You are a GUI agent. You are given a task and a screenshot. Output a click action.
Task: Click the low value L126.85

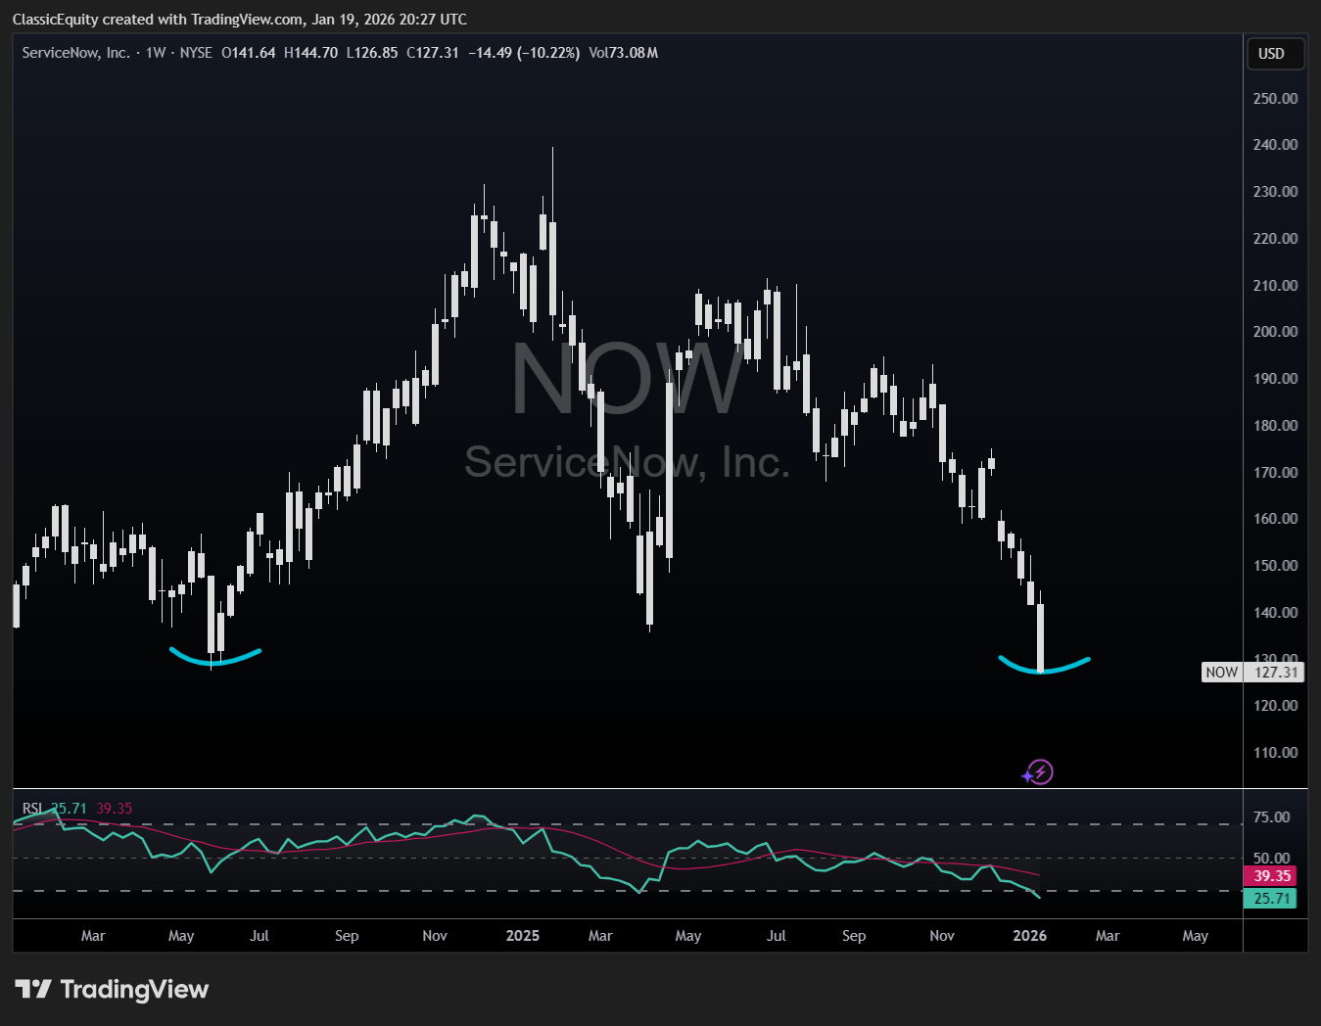tap(372, 53)
